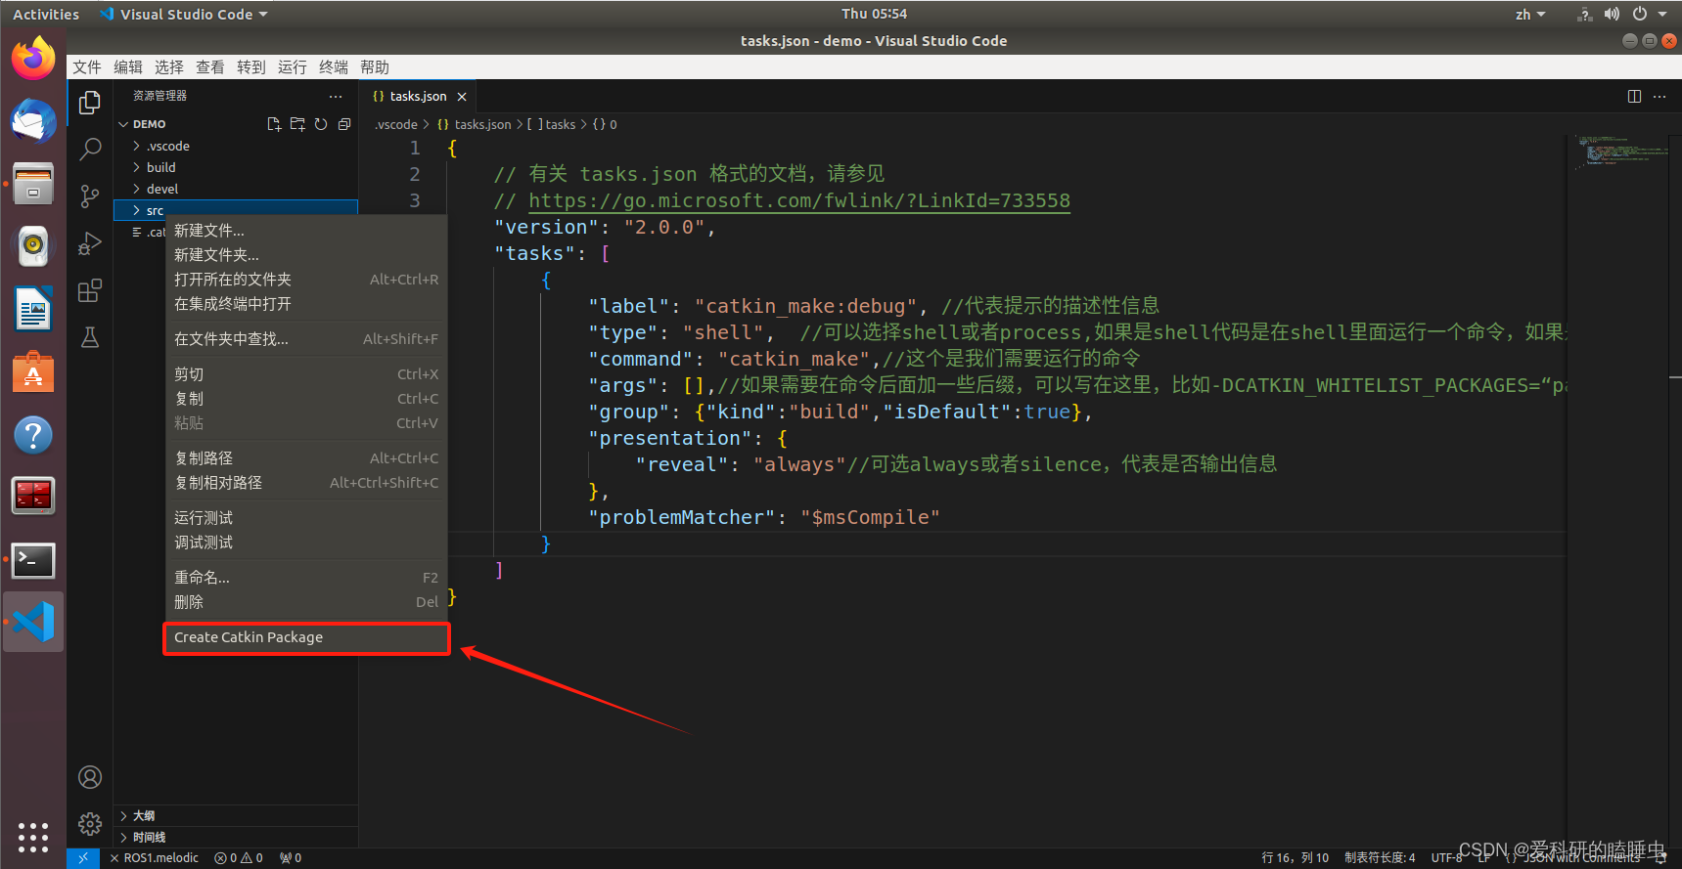The image size is (1682, 869).
Task: Open Help from the dock
Action: pos(33,434)
